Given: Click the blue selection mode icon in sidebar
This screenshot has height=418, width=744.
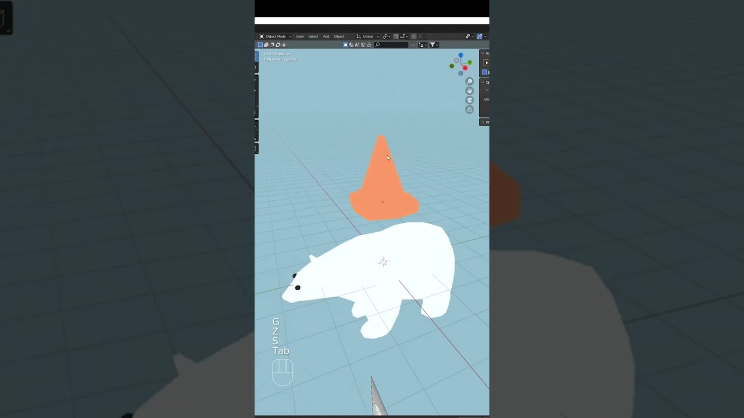Looking at the screenshot, I should pyautogui.click(x=485, y=72).
